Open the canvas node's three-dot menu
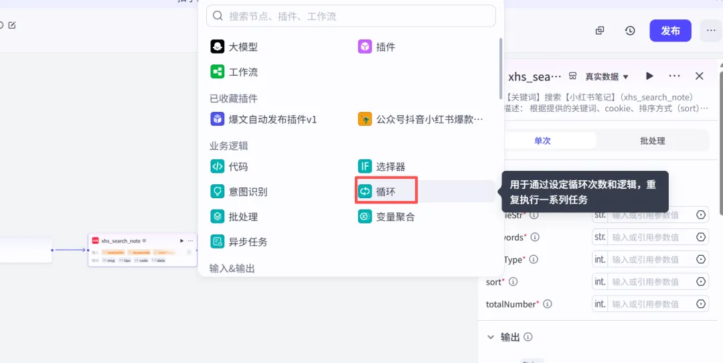This screenshot has width=723, height=363. (x=190, y=240)
